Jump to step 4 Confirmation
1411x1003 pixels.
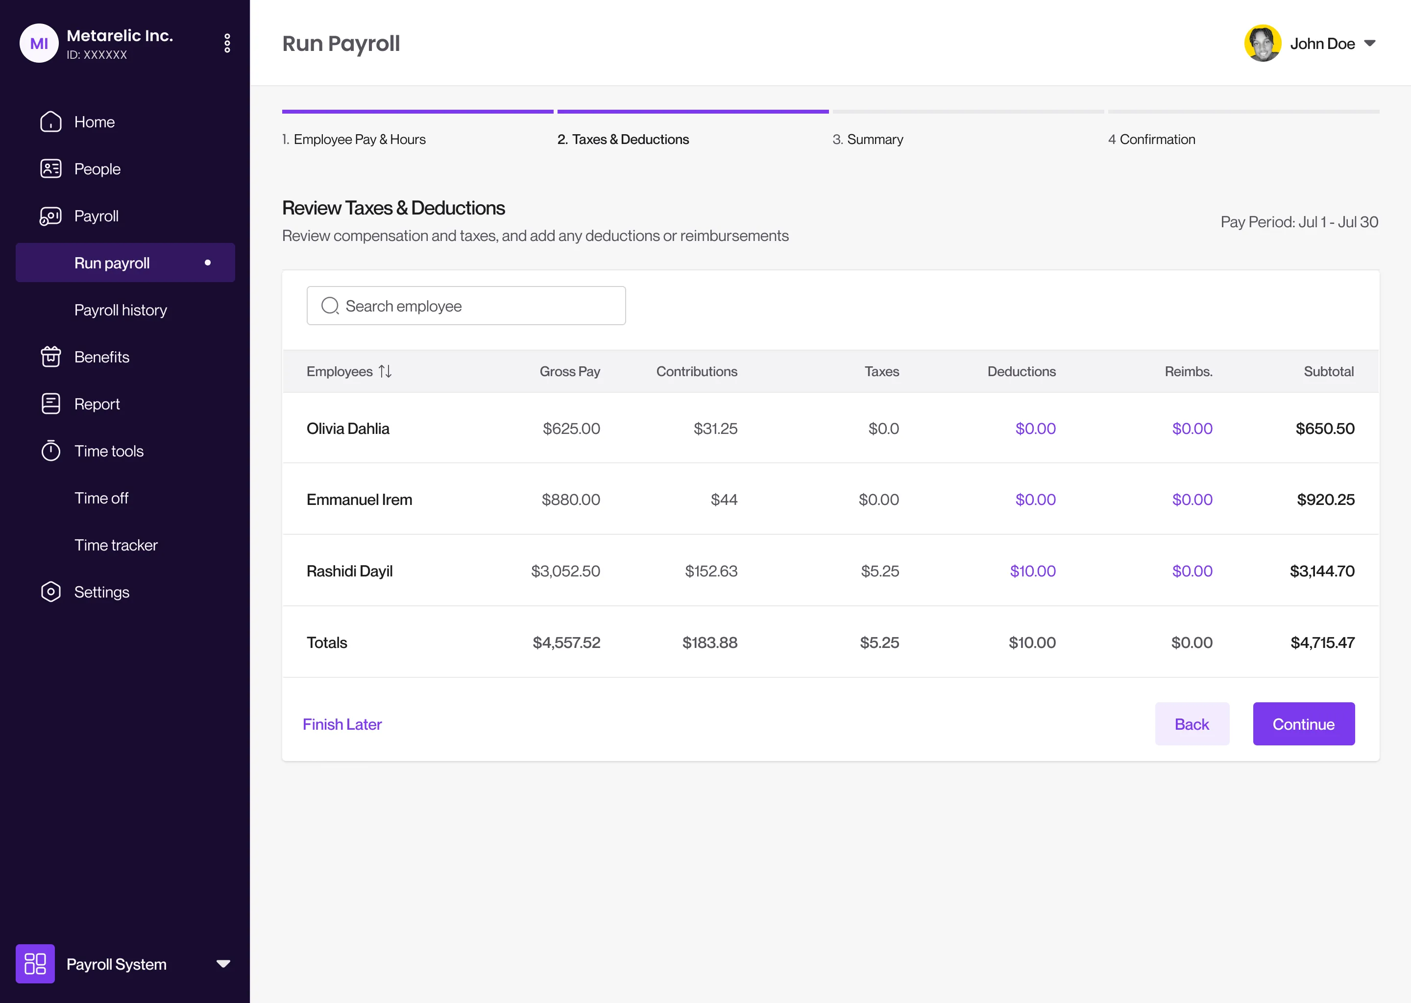click(1151, 139)
